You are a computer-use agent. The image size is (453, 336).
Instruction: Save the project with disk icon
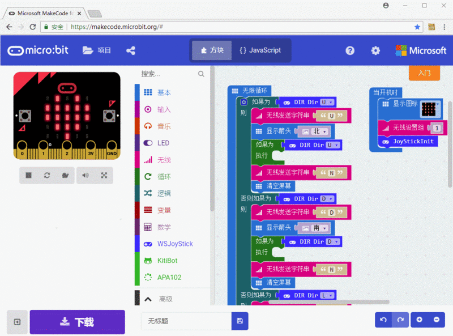coord(240,321)
